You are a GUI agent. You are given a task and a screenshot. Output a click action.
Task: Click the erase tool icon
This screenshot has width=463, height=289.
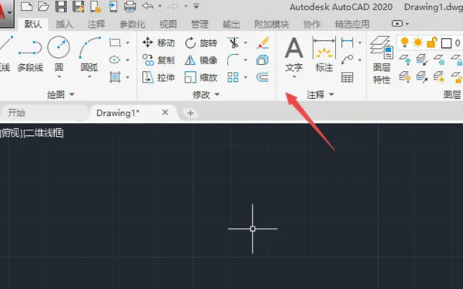click(263, 42)
